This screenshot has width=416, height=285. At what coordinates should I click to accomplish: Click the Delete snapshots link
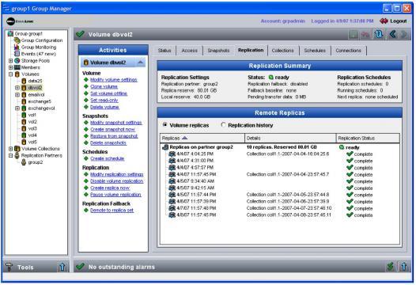point(108,143)
